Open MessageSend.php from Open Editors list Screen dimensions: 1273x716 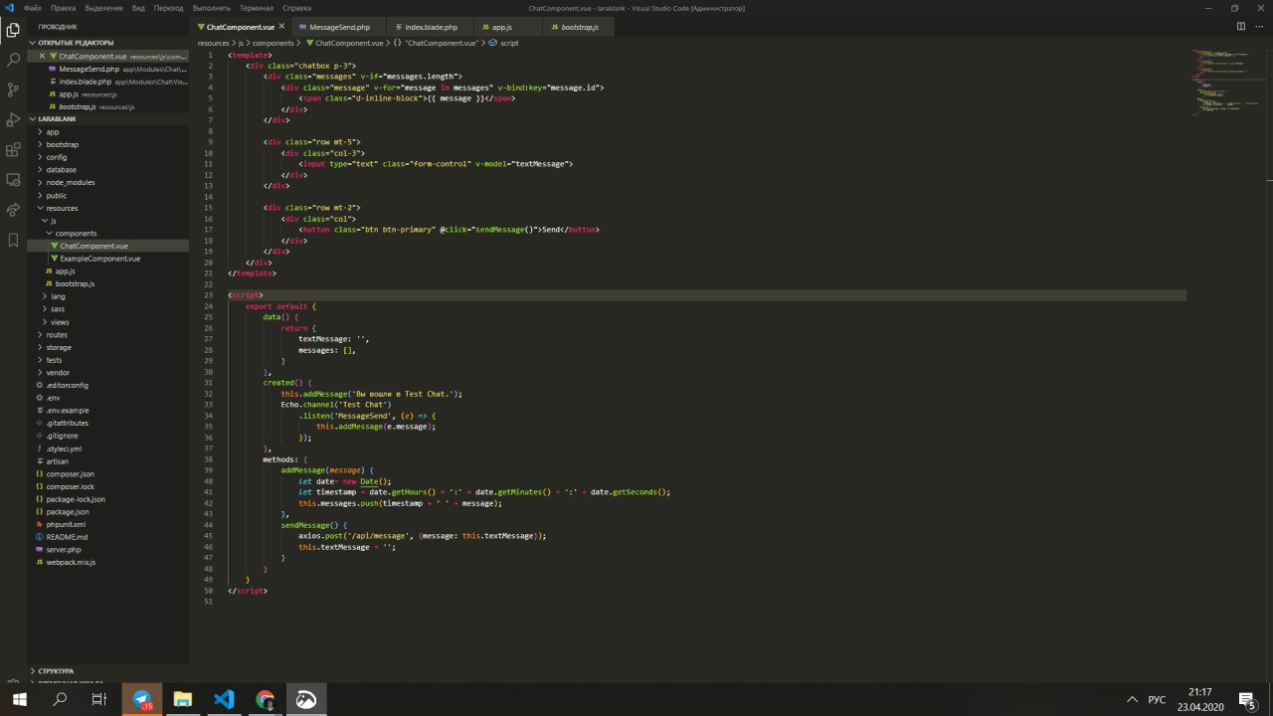click(x=107, y=69)
